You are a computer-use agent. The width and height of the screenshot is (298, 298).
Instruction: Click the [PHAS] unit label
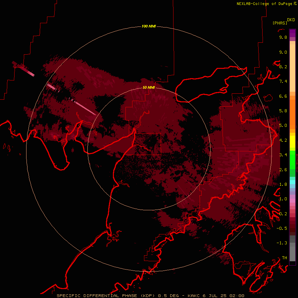click(x=280, y=23)
